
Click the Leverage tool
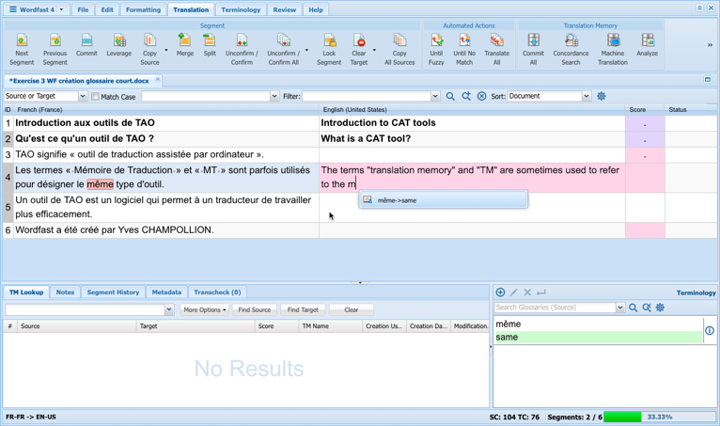point(119,45)
